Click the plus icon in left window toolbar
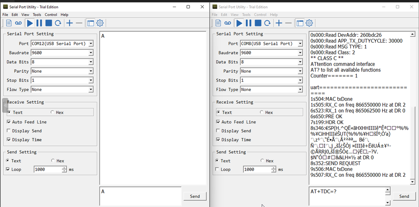 [70, 23]
